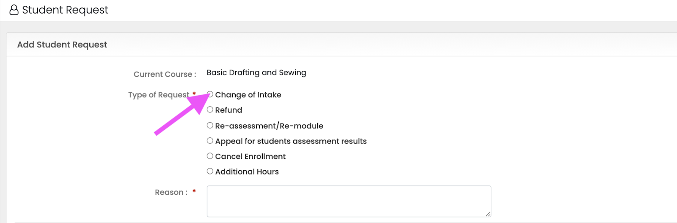This screenshot has width=677, height=223.
Task: Select the Re-assessment/Re-module radio button
Action: 210,125
